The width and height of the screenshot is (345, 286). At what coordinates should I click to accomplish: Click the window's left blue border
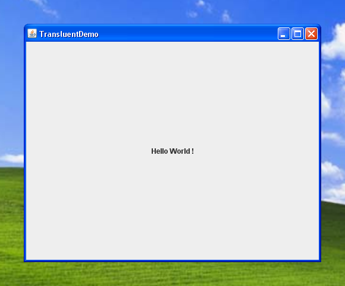point(25,150)
